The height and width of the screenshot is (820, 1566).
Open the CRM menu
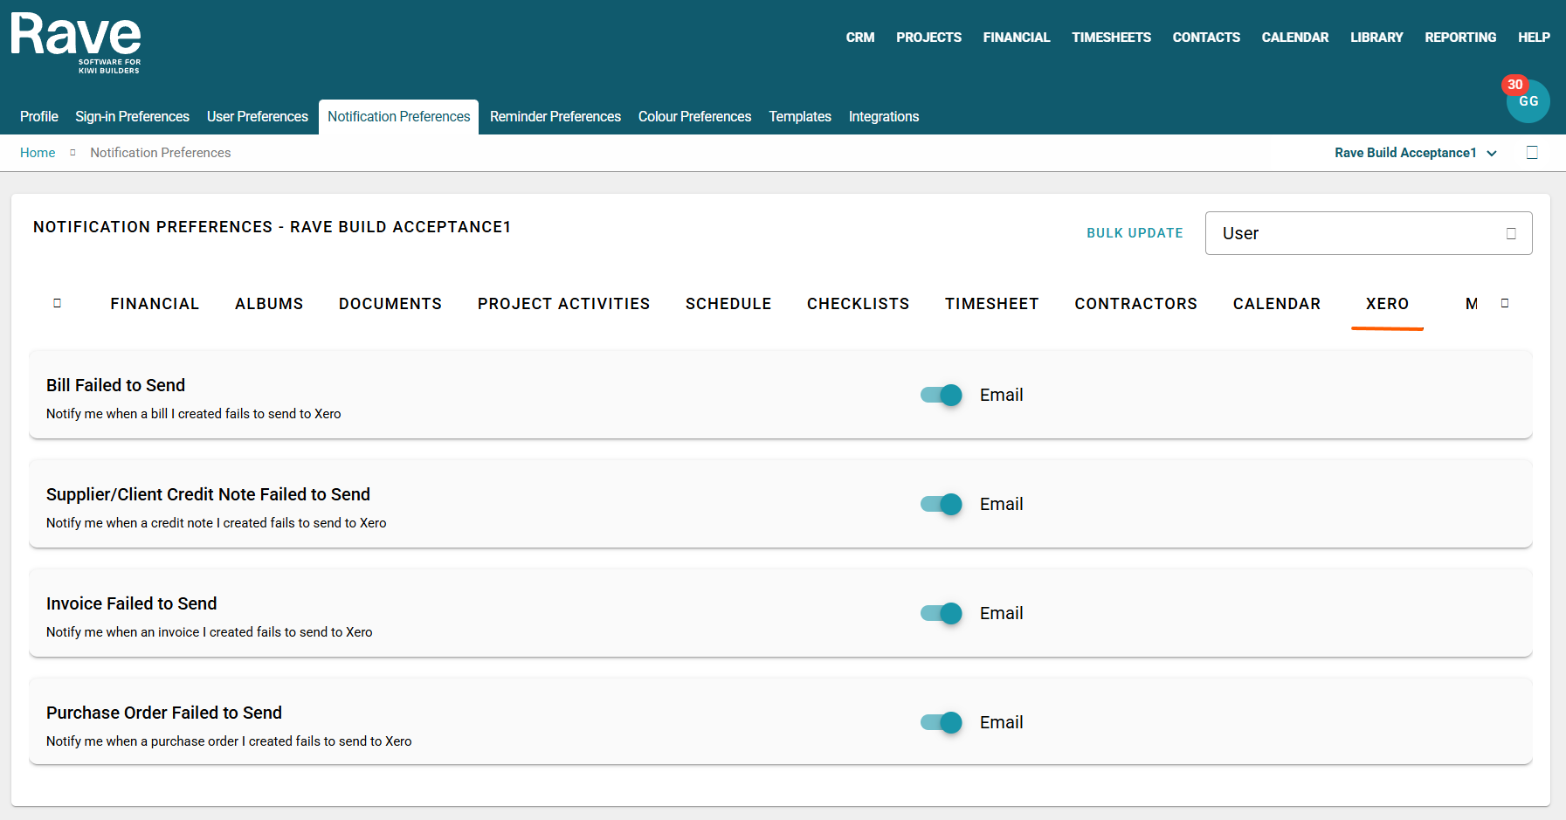click(860, 38)
